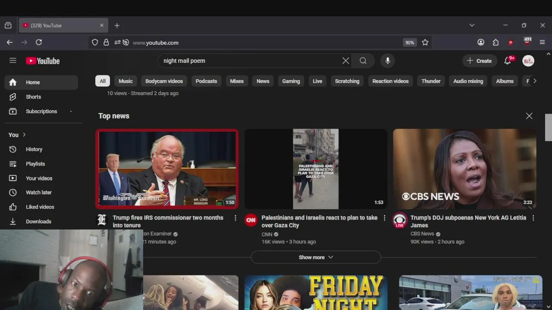Open Shorts in sidebar

(x=41, y=97)
